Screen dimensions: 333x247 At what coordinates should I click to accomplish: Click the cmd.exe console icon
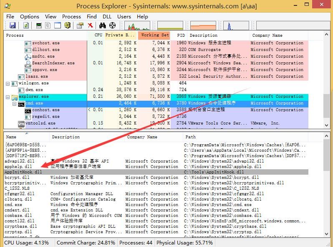[x=21, y=104]
